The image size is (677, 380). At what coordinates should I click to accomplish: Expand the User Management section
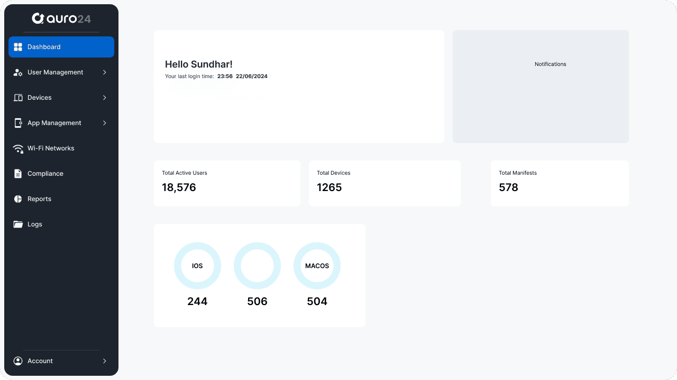tap(104, 72)
